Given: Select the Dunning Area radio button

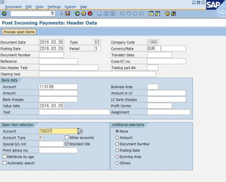Looking at the screenshot, I should click(x=117, y=157).
